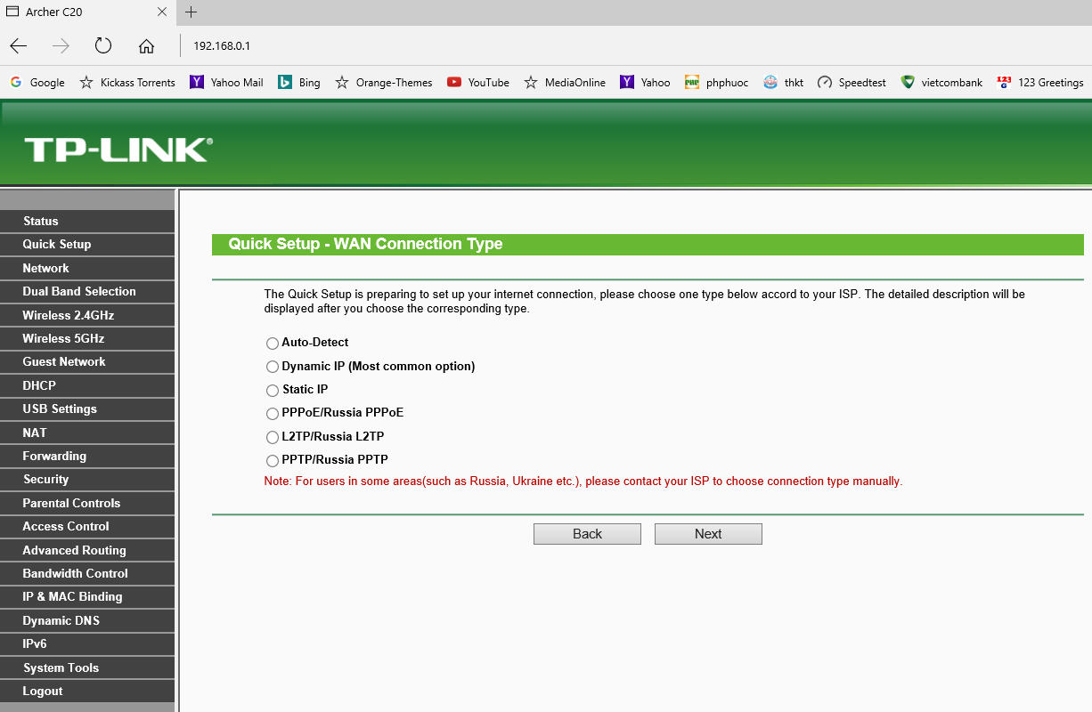Screen dimensions: 1092x712
Task: Choose Dynamic IP connection type
Action: pyautogui.click(x=273, y=367)
